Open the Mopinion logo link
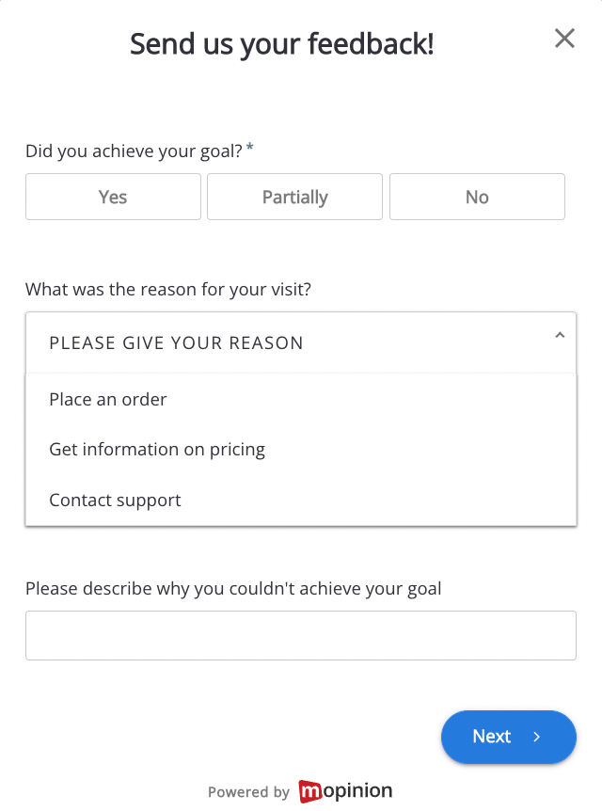The height and width of the screenshot is (811, 602). click(x=346, y=791)
